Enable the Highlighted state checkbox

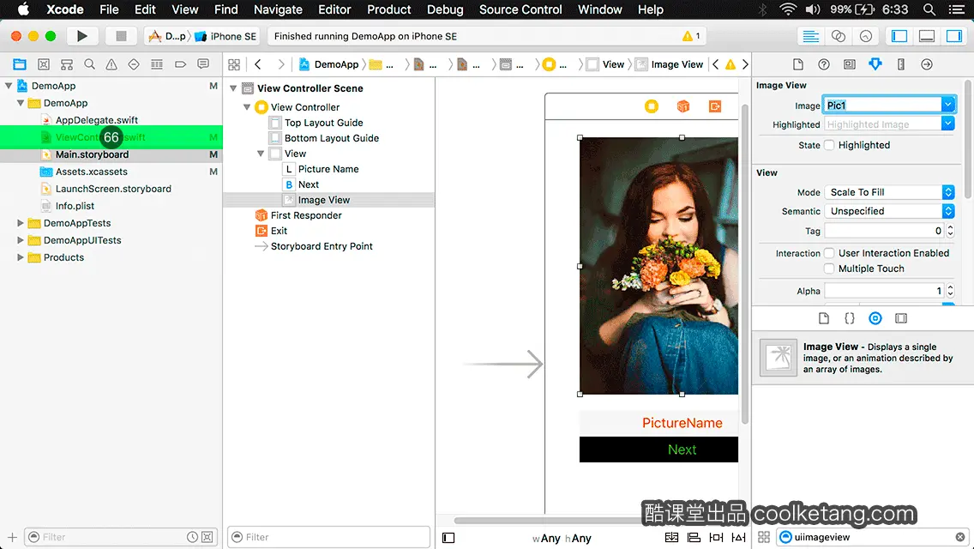pos(829,145)
